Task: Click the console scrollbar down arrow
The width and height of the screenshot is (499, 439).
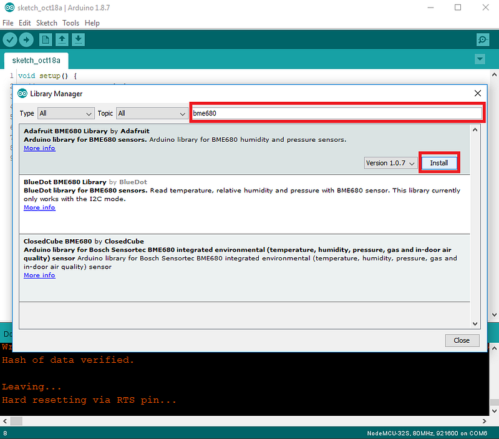Action: click(x=494, y=411)
